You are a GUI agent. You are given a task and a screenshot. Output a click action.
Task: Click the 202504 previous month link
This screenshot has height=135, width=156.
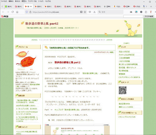coord(35,40)
